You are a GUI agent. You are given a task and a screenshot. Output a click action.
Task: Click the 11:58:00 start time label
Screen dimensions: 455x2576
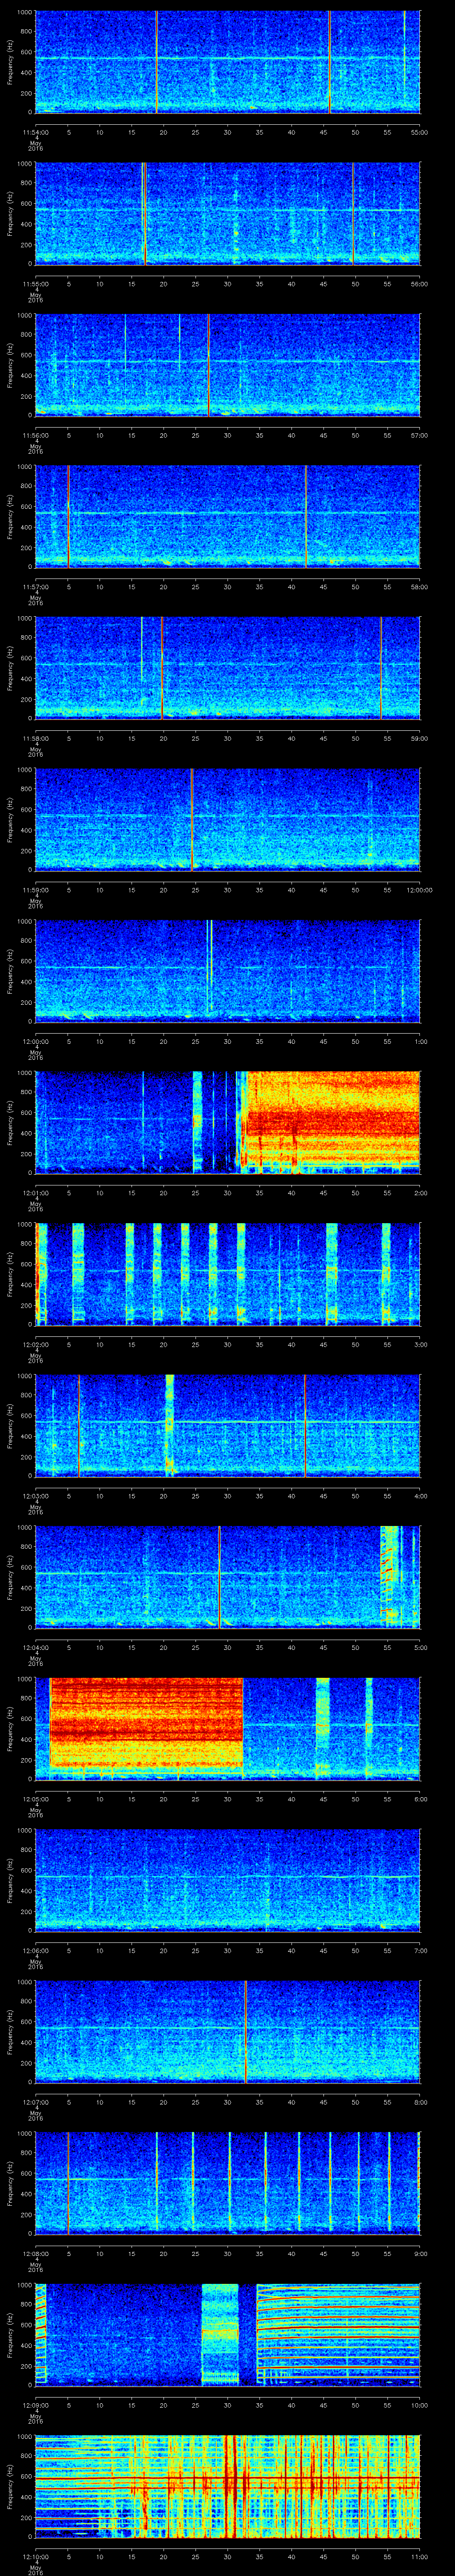coord(36,738)
